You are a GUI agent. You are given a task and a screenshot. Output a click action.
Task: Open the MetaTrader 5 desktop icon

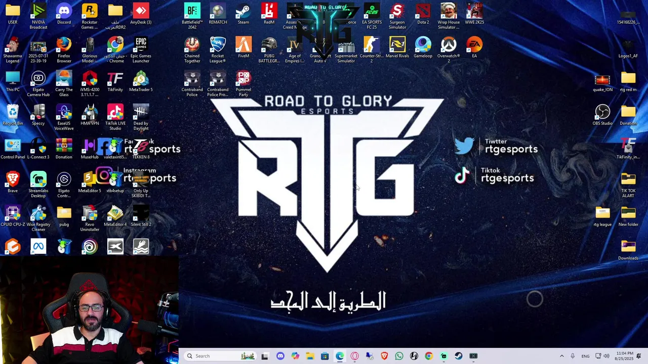(141, 81)
